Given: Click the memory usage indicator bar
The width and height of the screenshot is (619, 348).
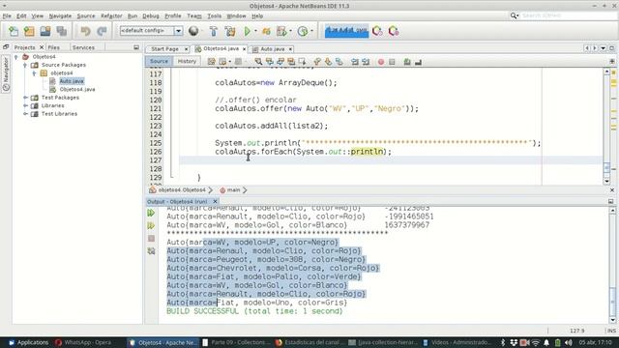Looking at the screenshot, I should pos(346,31).
